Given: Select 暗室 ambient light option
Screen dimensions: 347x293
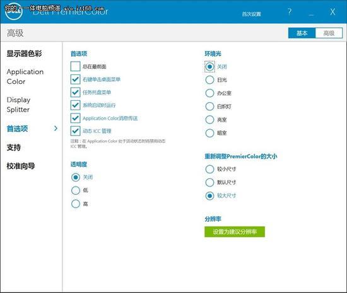Looking at the screenshot, I should [x=209, y=133].
